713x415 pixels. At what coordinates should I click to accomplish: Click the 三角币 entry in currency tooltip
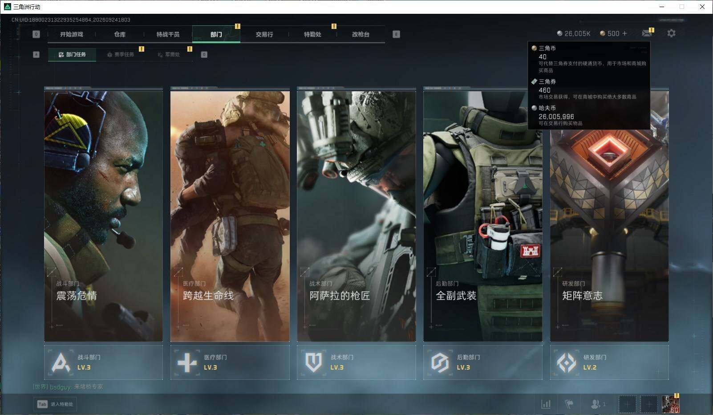coord(589,59)
